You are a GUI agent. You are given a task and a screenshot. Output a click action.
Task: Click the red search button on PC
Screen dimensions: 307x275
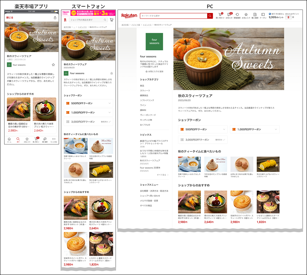point(210,16)
